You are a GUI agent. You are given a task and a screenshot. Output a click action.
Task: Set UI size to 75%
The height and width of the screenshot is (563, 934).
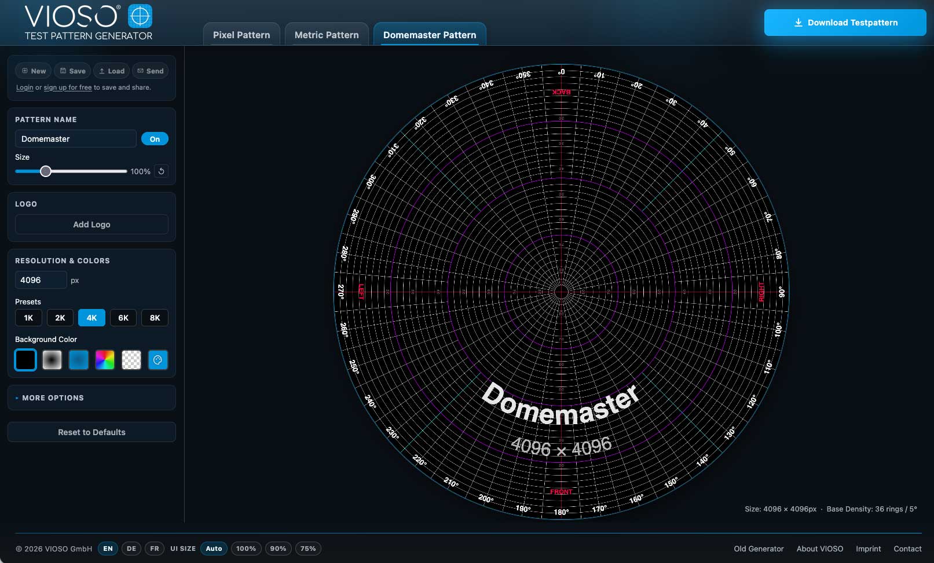[x=308, y=549]
